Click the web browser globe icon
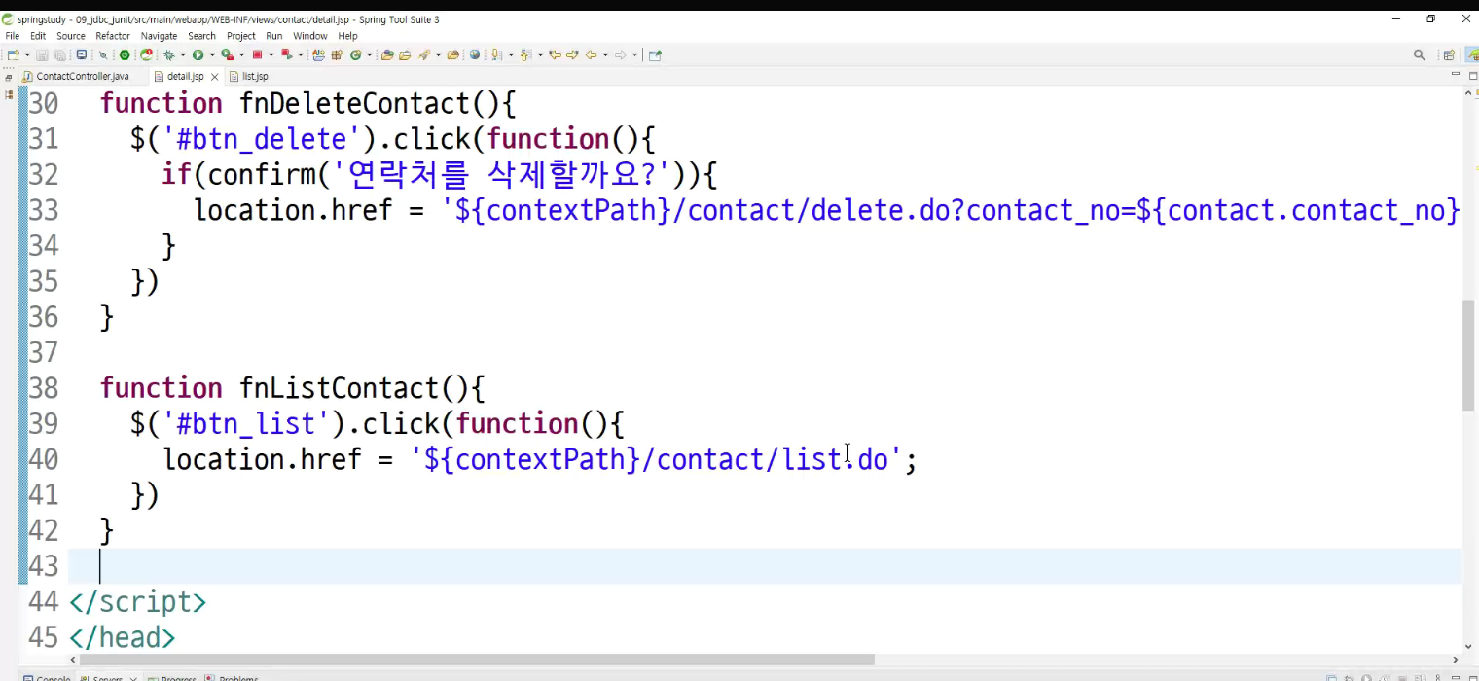Image resolution: width=1479 pixels, height=681 pixels. click(475, 54)
